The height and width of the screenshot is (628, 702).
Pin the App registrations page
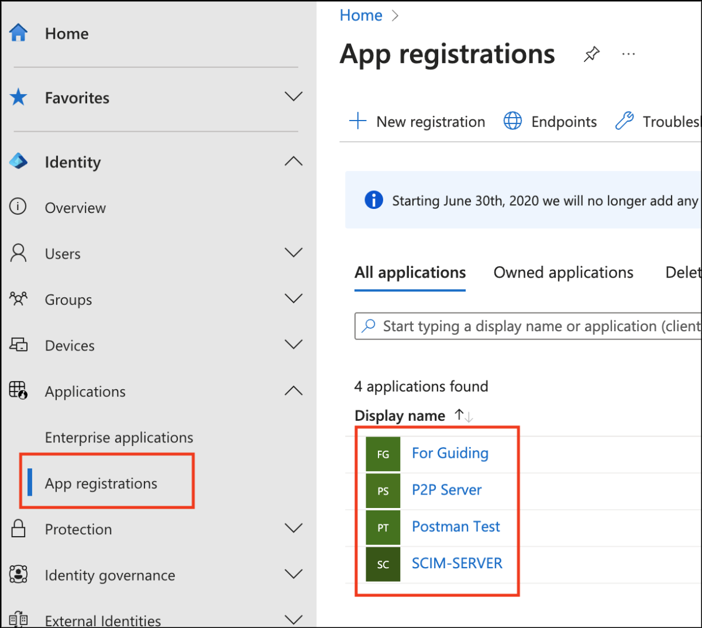point(591,54)
